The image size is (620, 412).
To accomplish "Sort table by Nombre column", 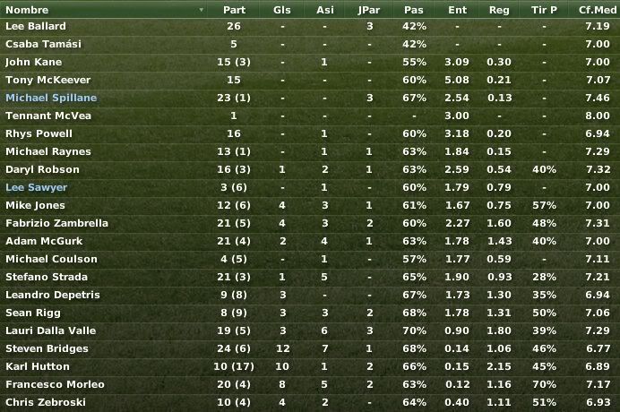I will (x=27, y=10).
